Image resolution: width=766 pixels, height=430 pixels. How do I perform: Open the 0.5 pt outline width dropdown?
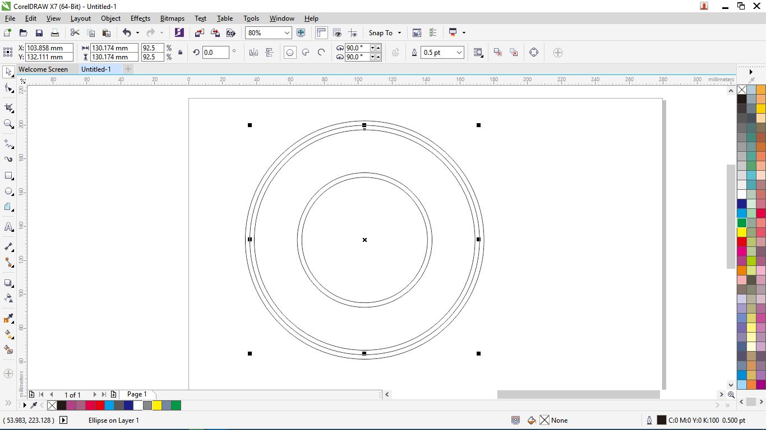click(x=459, y=53)
